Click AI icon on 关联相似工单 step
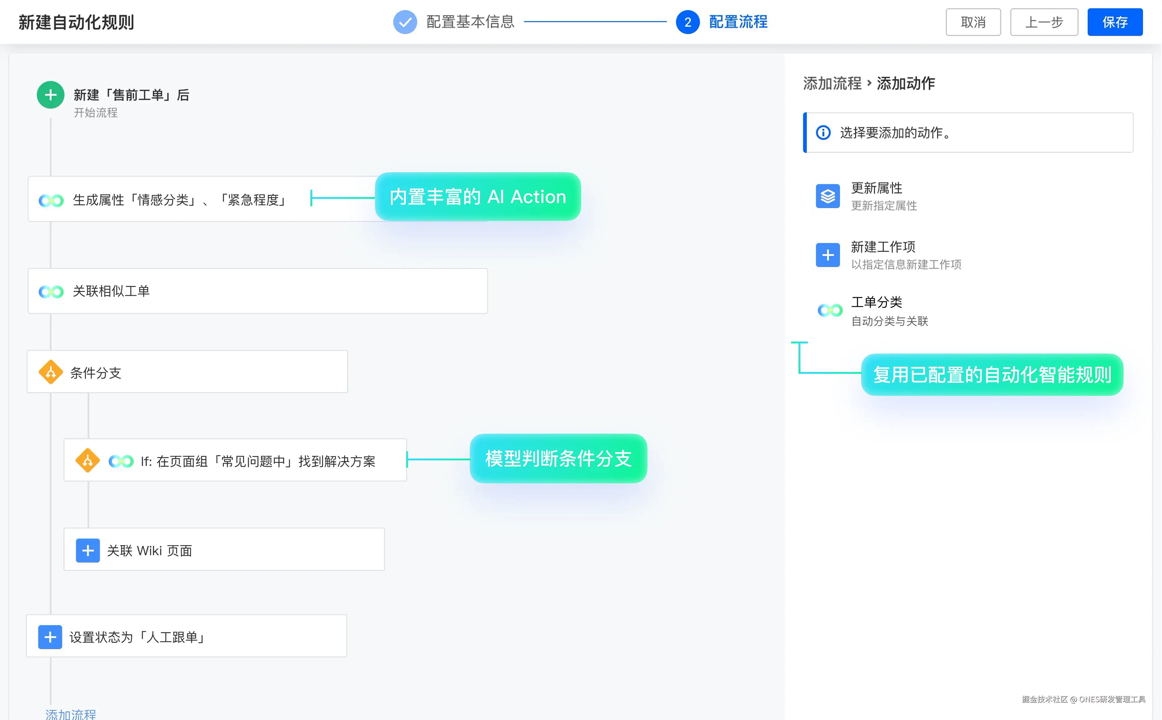Image resolution: width=1162 pixels, height=720 pixels. [x=51, y=292]
